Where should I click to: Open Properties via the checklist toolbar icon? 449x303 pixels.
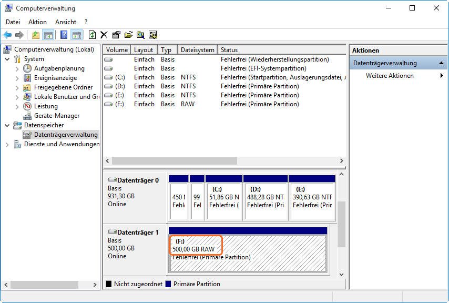point(116,35)
